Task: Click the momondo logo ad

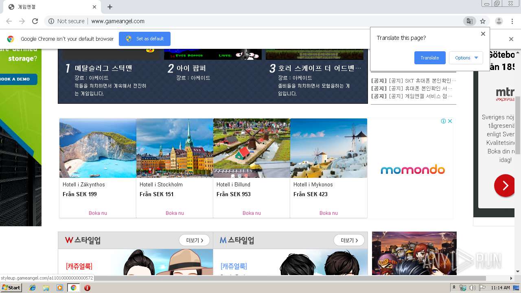Action: (412, 169)
